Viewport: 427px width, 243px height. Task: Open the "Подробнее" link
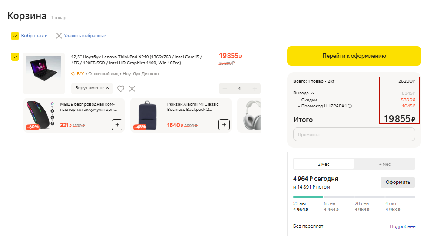point(402,226)
